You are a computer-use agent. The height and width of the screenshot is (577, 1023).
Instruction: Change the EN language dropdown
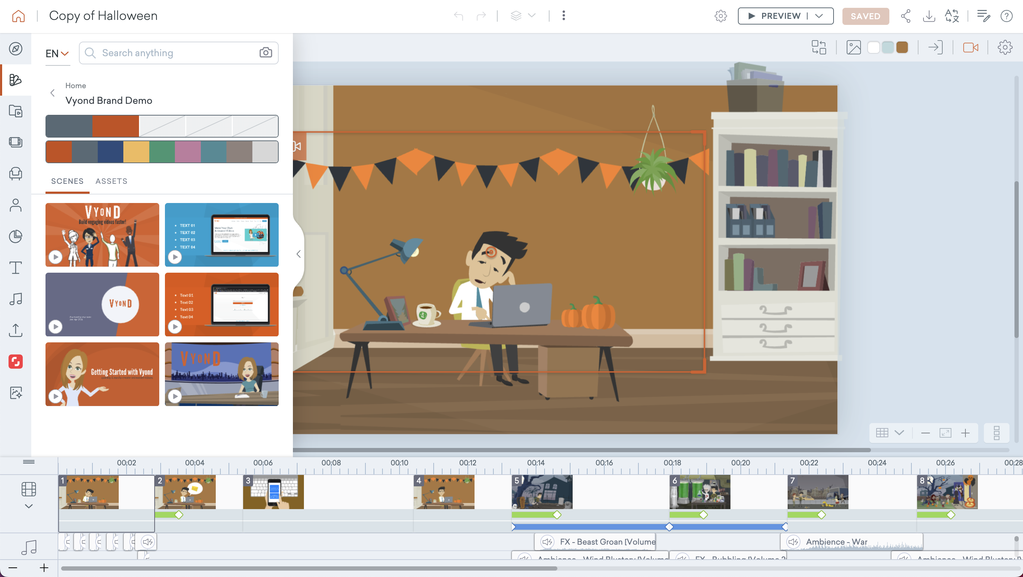[57, 53]
